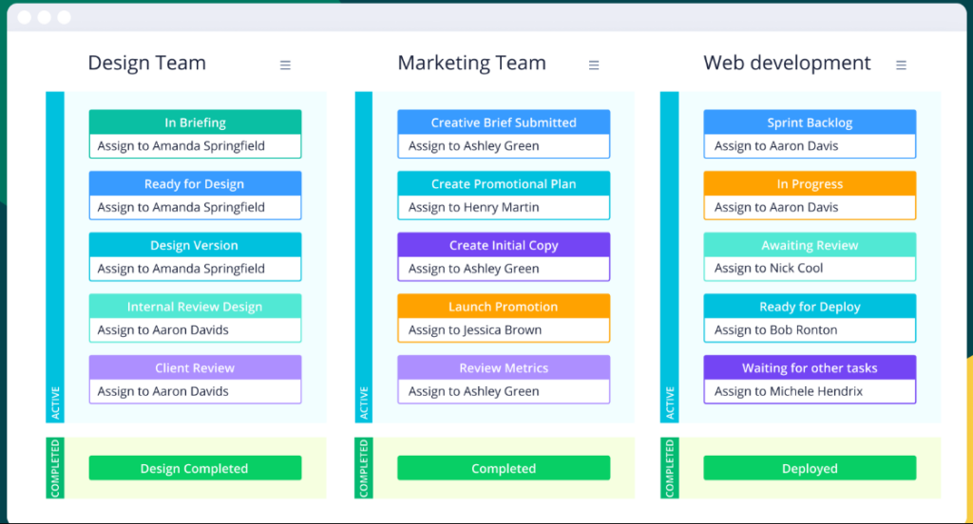Click Assign to Bob Ronton field

[x=810, y=330]
